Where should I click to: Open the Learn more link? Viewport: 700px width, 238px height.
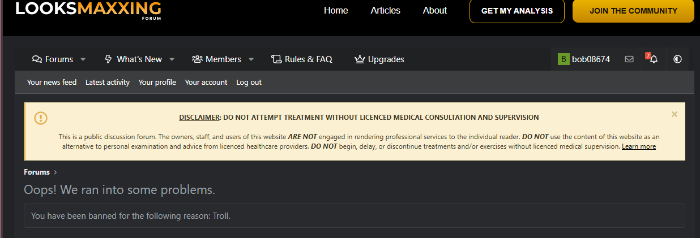pyautogui.click(x=639, y=146)
